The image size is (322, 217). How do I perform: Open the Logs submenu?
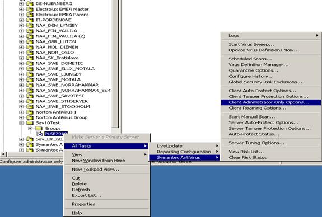click(x=271, y=35)
